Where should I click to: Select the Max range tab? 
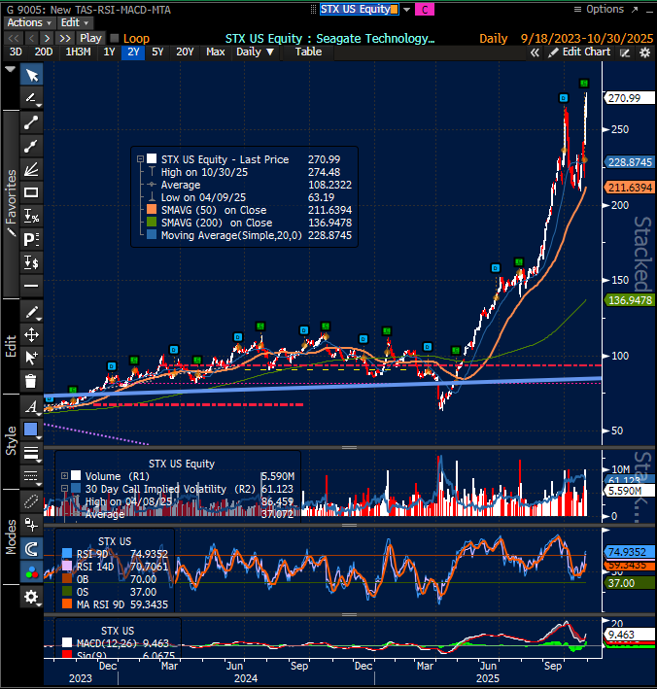(x=216, y=52)
